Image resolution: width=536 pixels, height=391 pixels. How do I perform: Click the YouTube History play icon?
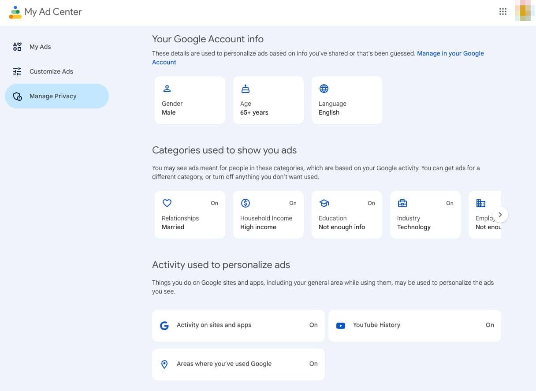341,326
